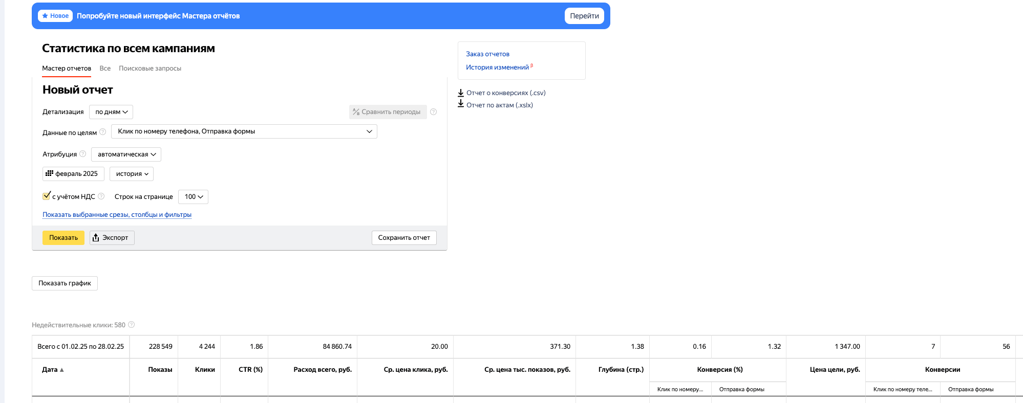This screenshot has height=403, width=1023.
Task: Open the Атрибуция автоматическая dropdown
Action: 126,154
